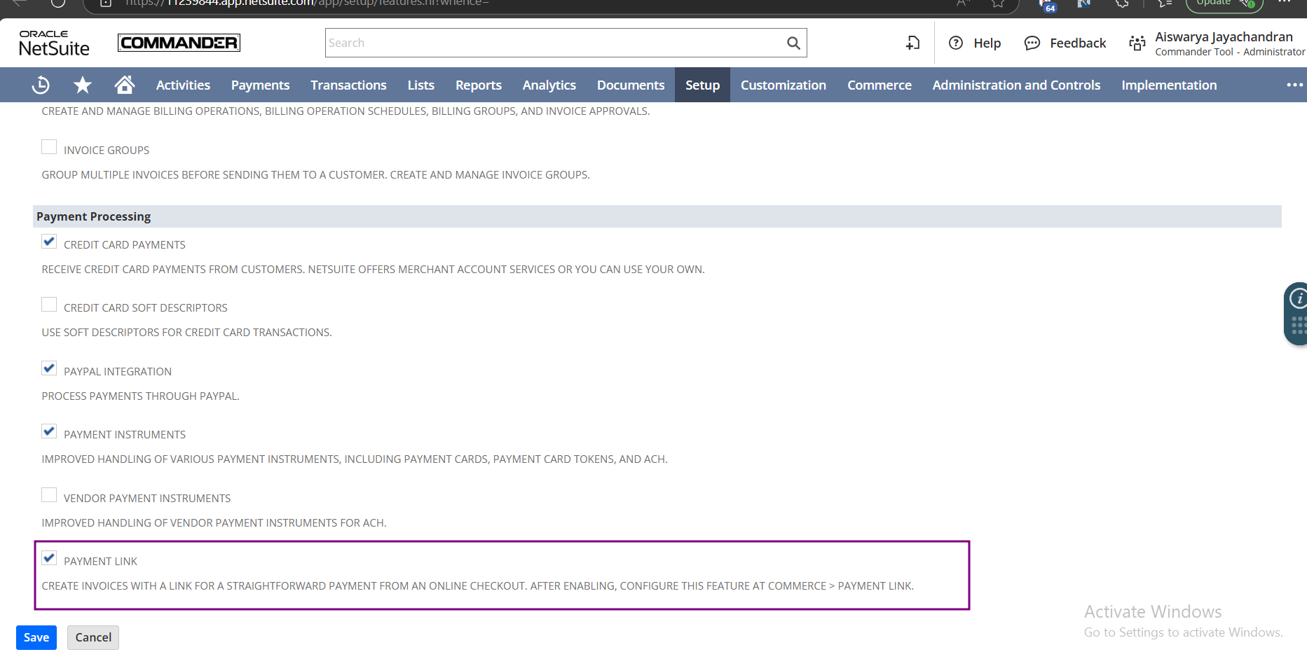Click the search magnifier icon
Screen dimensions: 1307x659
point(793,43)
